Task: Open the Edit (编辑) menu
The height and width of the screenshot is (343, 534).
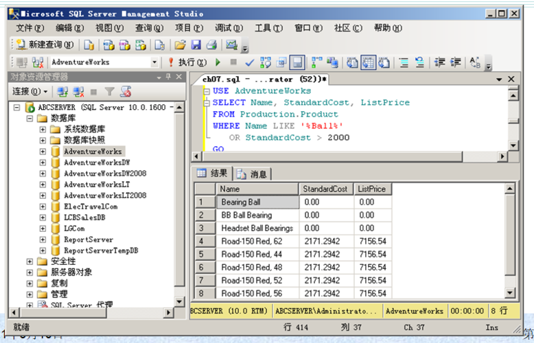Action: pyautogui.click(x=69, y=28)
